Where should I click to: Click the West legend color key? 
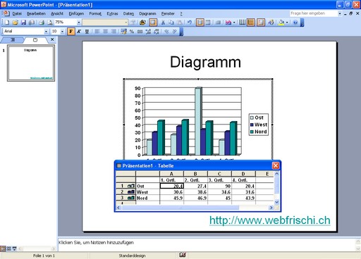click(x=252, y=125)
